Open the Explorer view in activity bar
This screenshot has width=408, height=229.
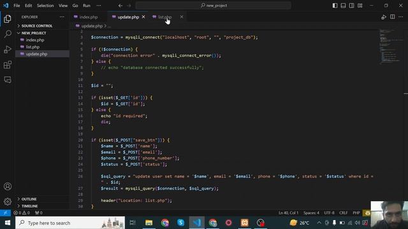pos(8,18)
